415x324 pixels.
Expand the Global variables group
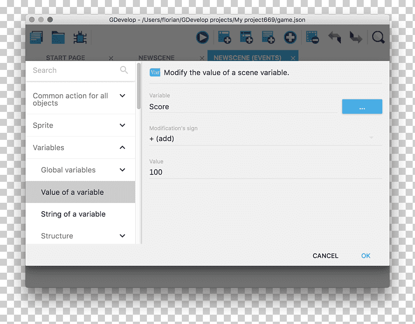point(81,170)
